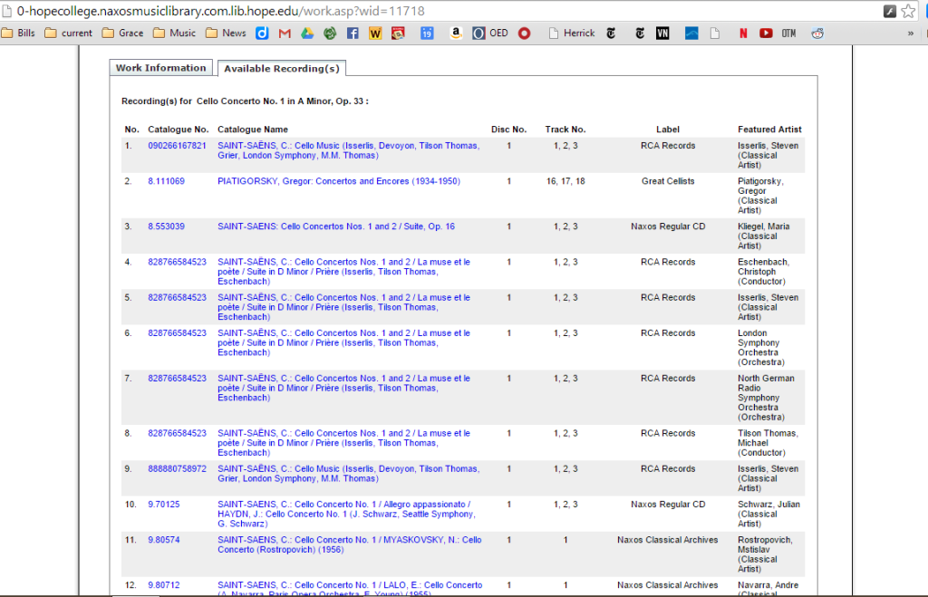
Task: Click 'Piatigorsky, Gregor' featured artist cell
Action: point(760,196)
